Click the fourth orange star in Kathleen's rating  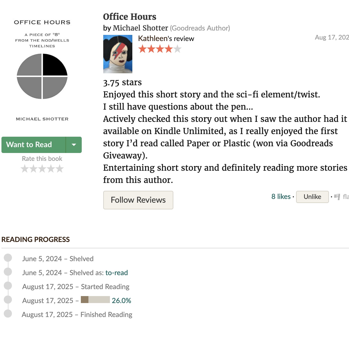point(168,49)
